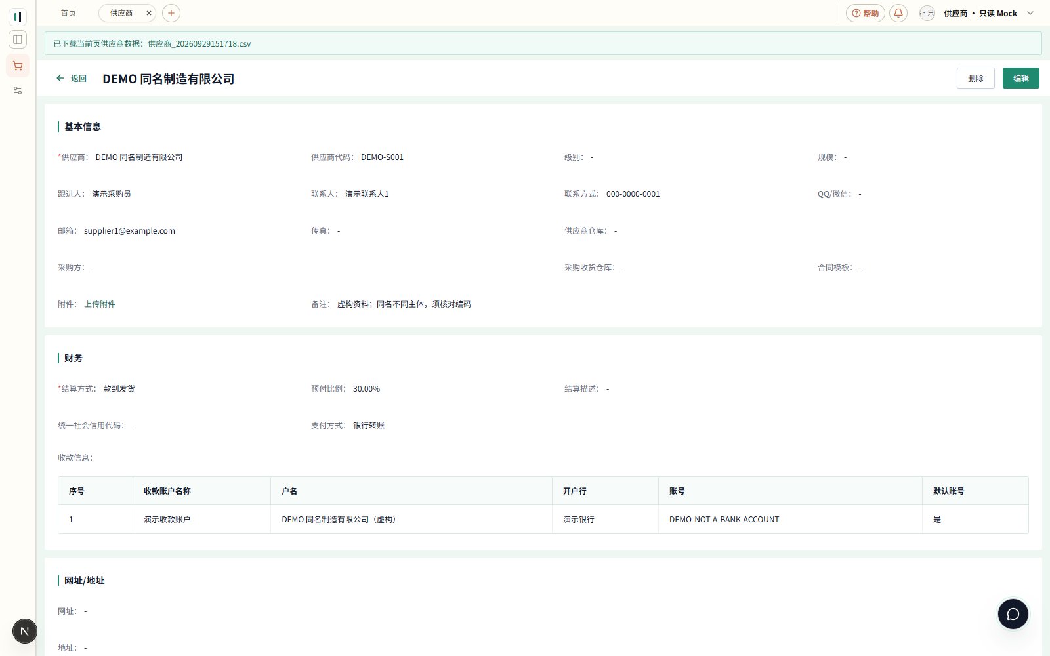Open the notifications bell
The height and width of the screenshot is (656, 1050).
coord(898,13)
